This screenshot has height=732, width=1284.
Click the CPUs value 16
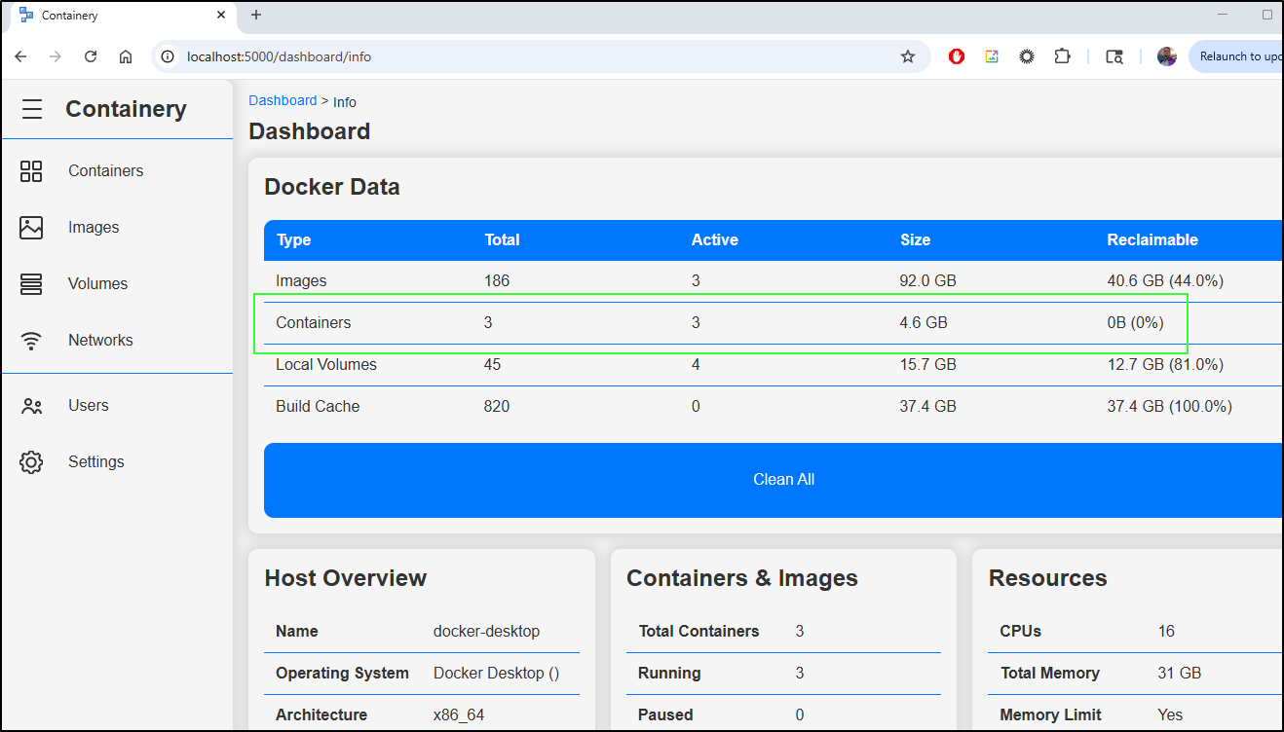pyautogui.click(x=1167, y=632)
